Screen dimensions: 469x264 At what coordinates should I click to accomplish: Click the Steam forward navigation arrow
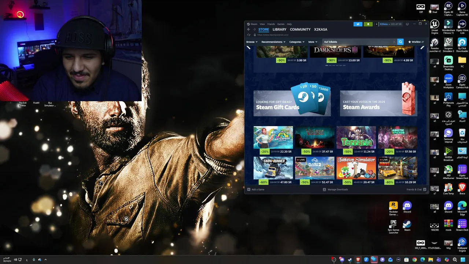coord(254,29)
